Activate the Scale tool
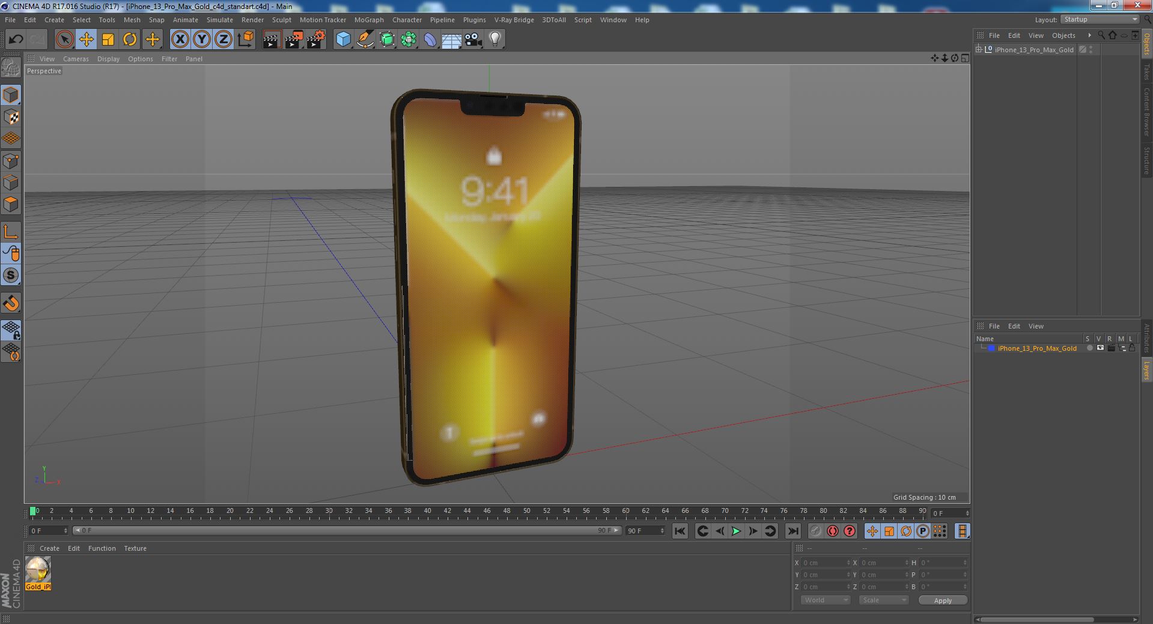 point(108,40)
